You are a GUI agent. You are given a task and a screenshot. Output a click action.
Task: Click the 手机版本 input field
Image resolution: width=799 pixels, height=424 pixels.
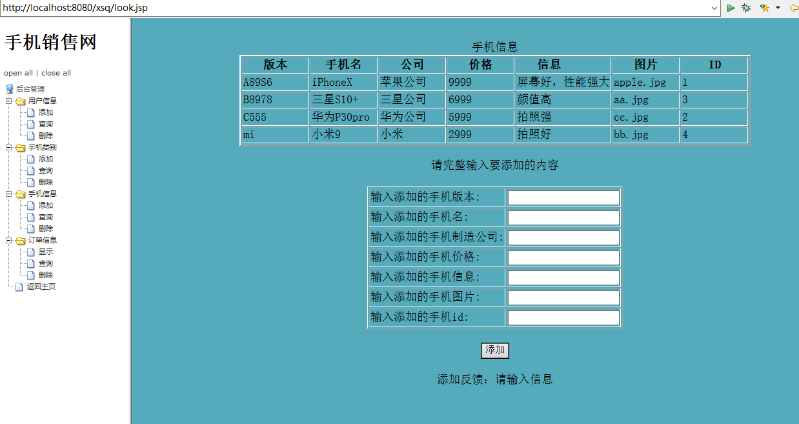(x=563, y=197)
